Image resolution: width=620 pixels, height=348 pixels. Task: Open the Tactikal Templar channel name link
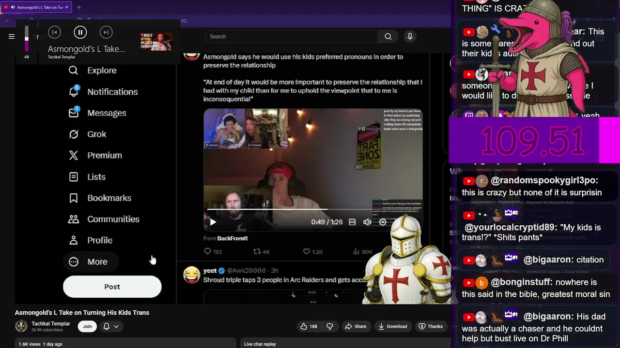(51, 323)
